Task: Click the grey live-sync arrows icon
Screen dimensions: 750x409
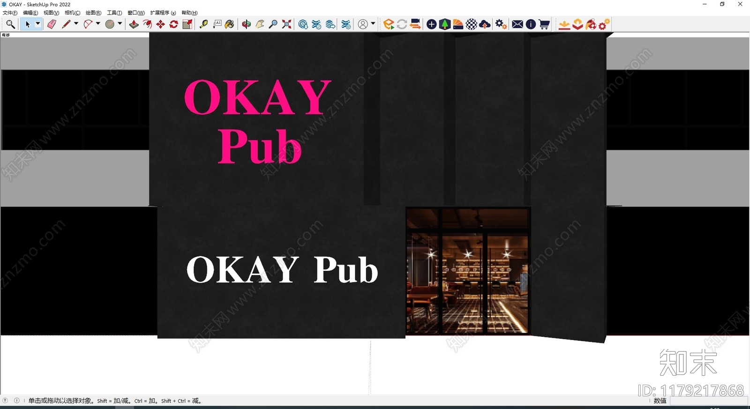Action: point(402,24)
